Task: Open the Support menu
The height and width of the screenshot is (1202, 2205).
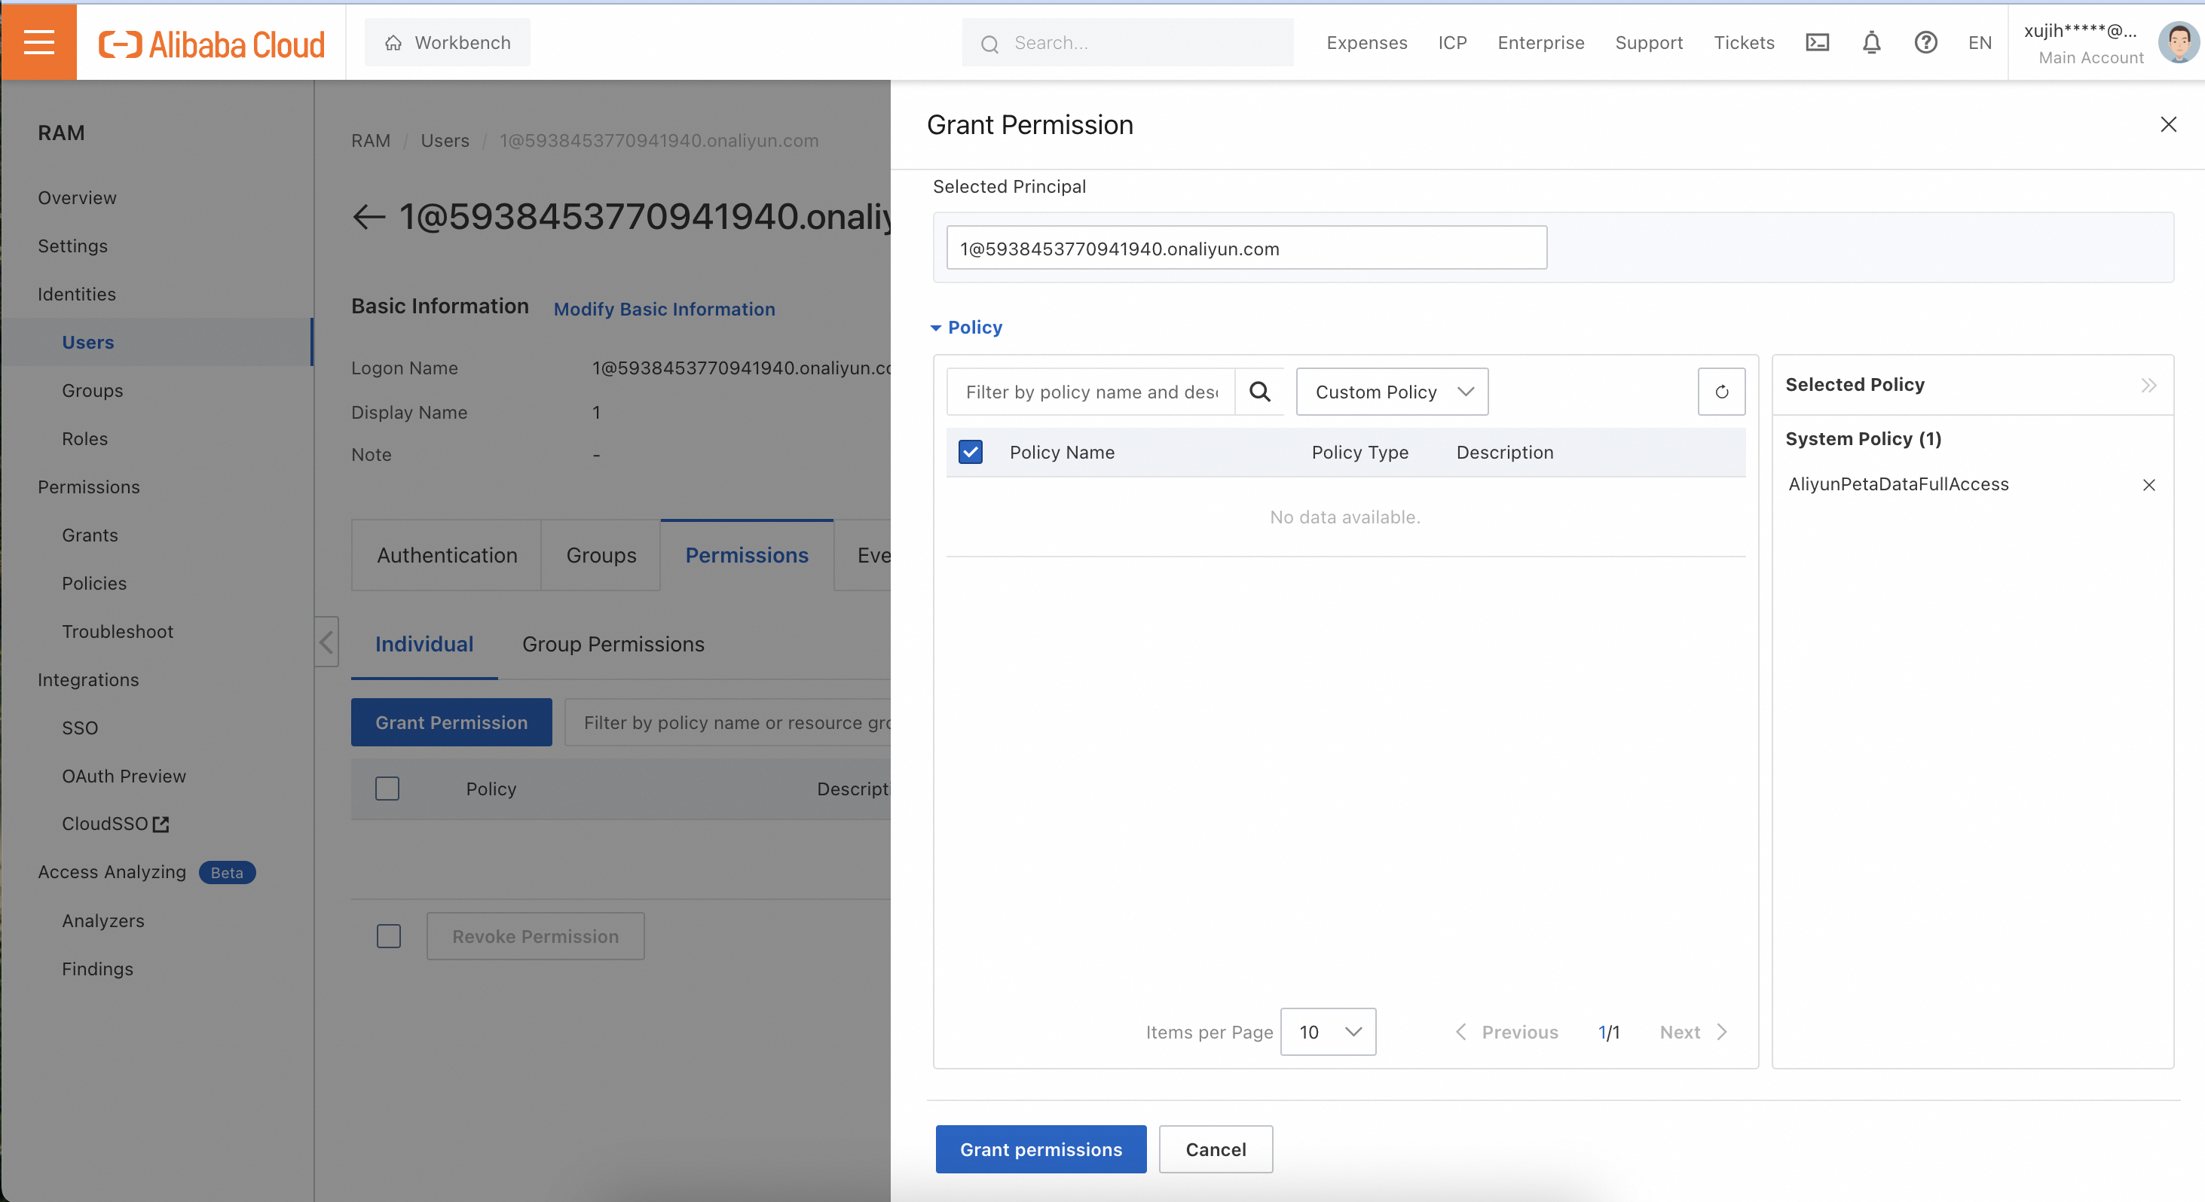Action: coord(1649,43)
